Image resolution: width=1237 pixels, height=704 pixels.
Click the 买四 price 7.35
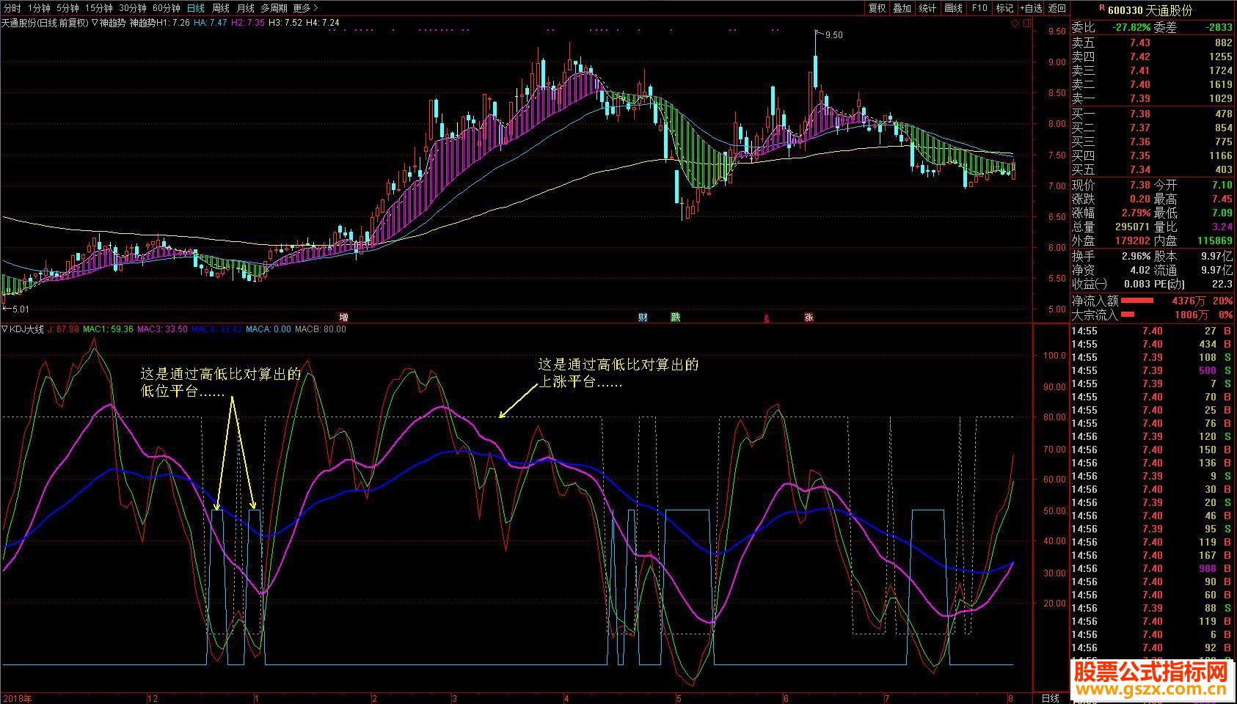coord(1140,155)
